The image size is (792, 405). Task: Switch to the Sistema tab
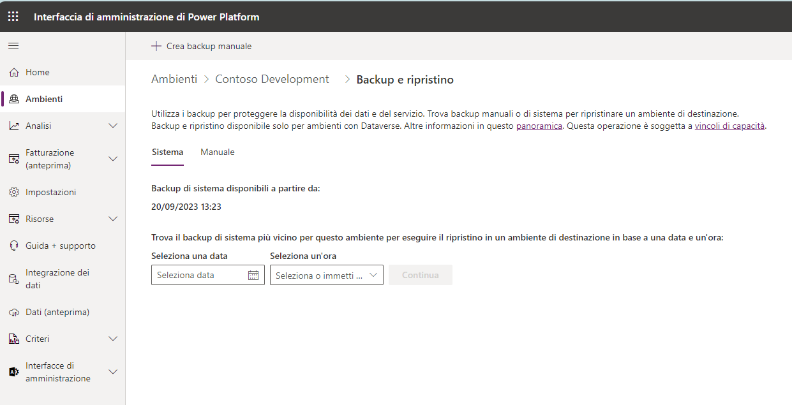click(167, 152)
